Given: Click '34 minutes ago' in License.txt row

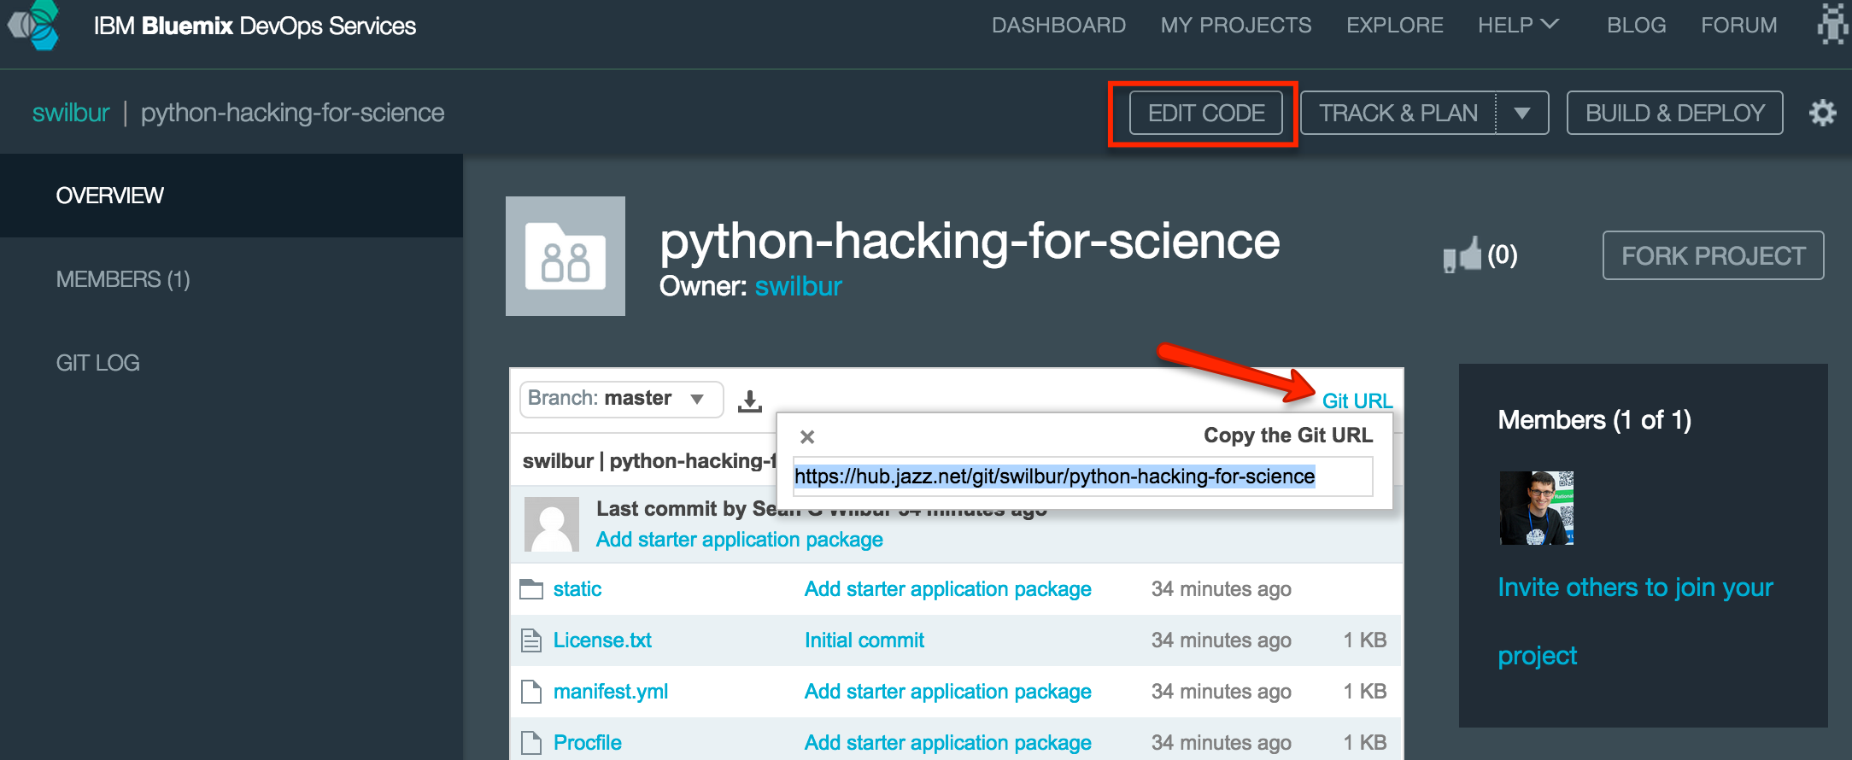Looking at the screenshot, I should pos(1222,640).
